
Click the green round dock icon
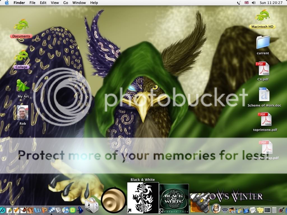[73, 210]
